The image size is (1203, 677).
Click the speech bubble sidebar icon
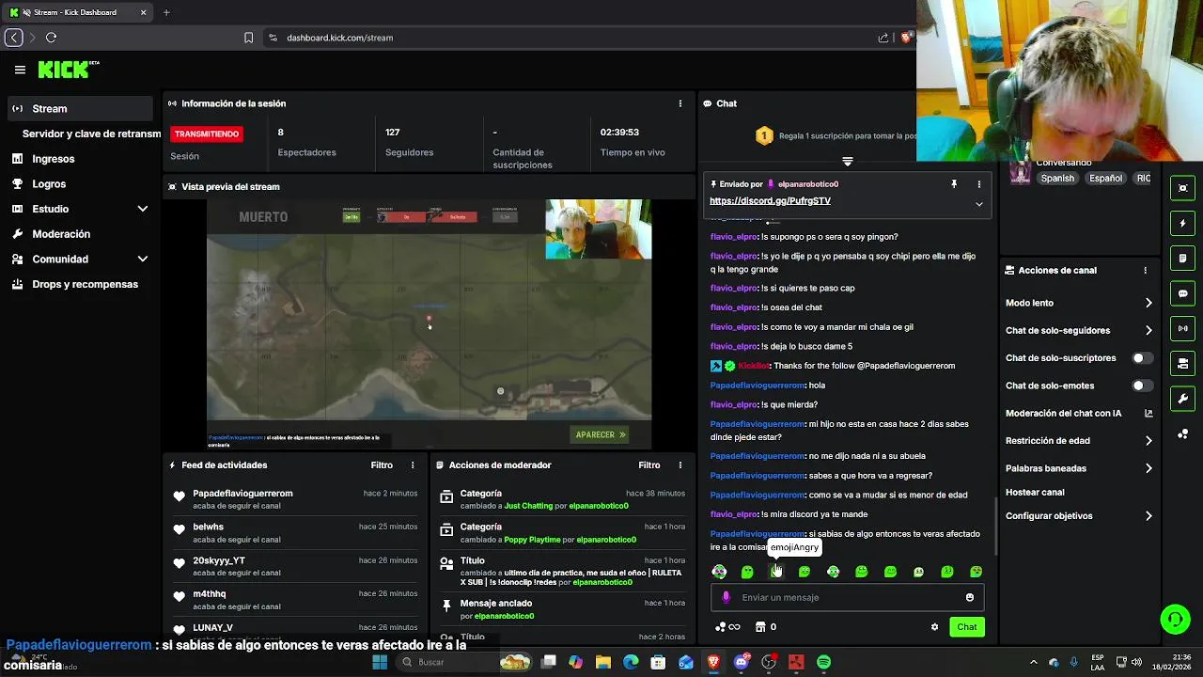pos(1182,293)
